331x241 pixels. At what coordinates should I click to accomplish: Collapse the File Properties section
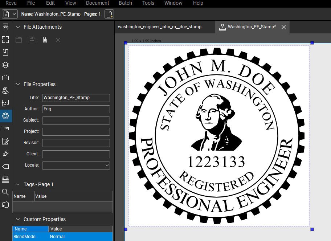(18, 84)
